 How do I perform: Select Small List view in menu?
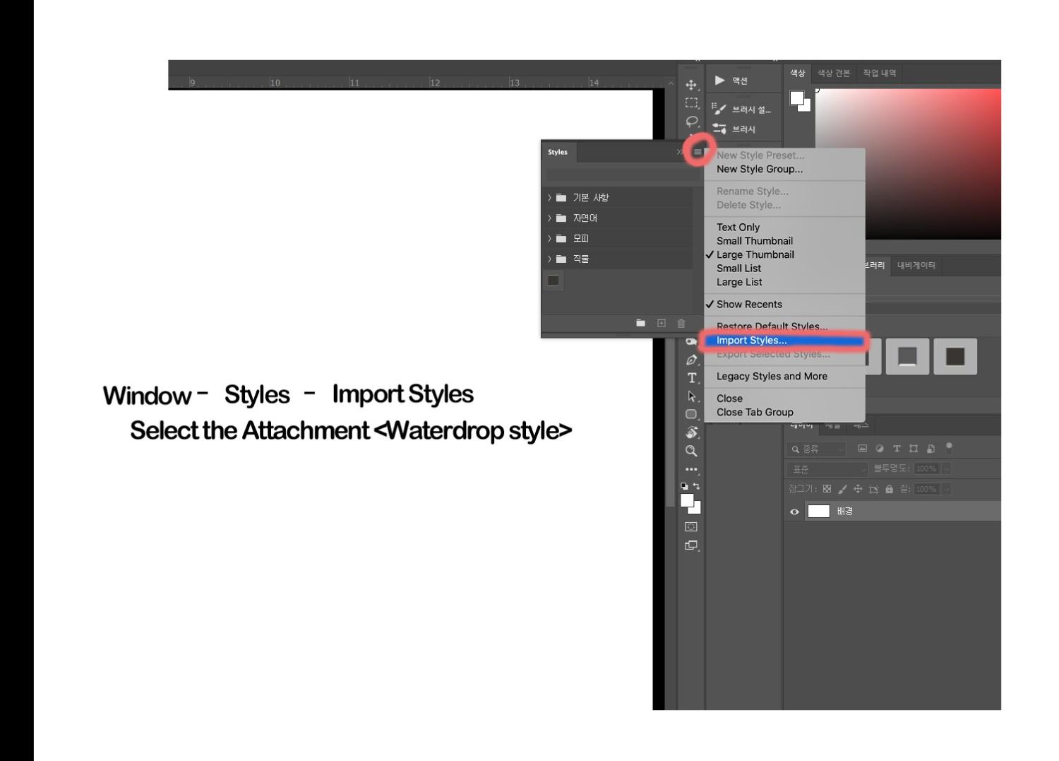pyautogui.click(x=784, y=269)
